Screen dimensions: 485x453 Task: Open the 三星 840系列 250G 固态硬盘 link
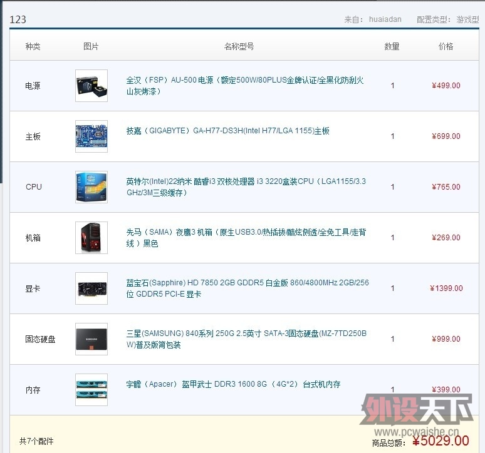(x=246, y=338)
